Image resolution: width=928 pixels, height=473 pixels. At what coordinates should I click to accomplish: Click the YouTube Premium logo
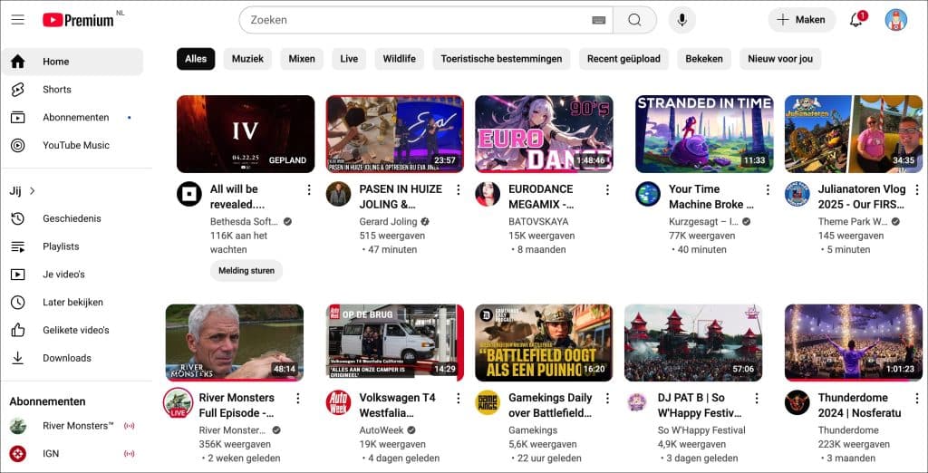[78, 20]
